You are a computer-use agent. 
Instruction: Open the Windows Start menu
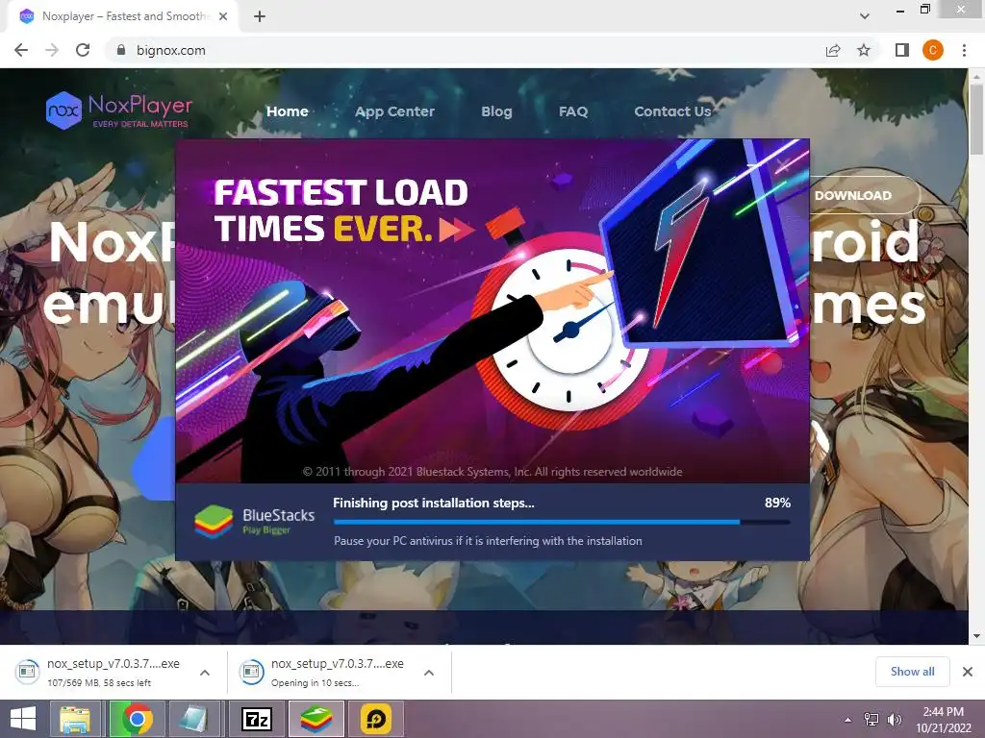coord(23,719)
